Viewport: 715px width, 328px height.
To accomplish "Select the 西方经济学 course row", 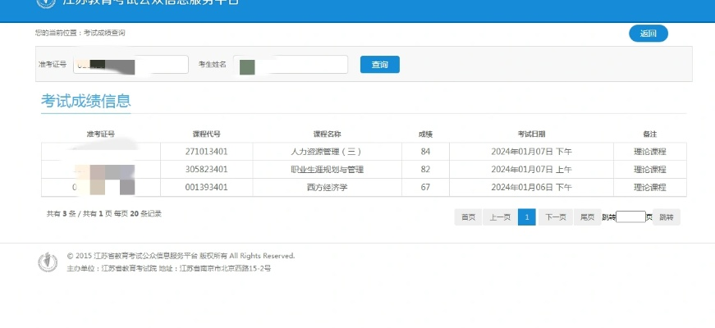I will click(327, 188).
